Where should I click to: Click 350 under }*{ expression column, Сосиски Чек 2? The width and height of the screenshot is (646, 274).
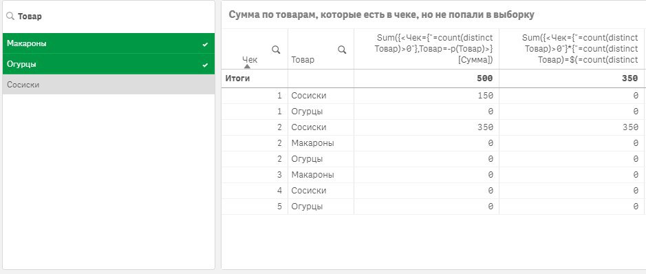click(x=630, y=127)
